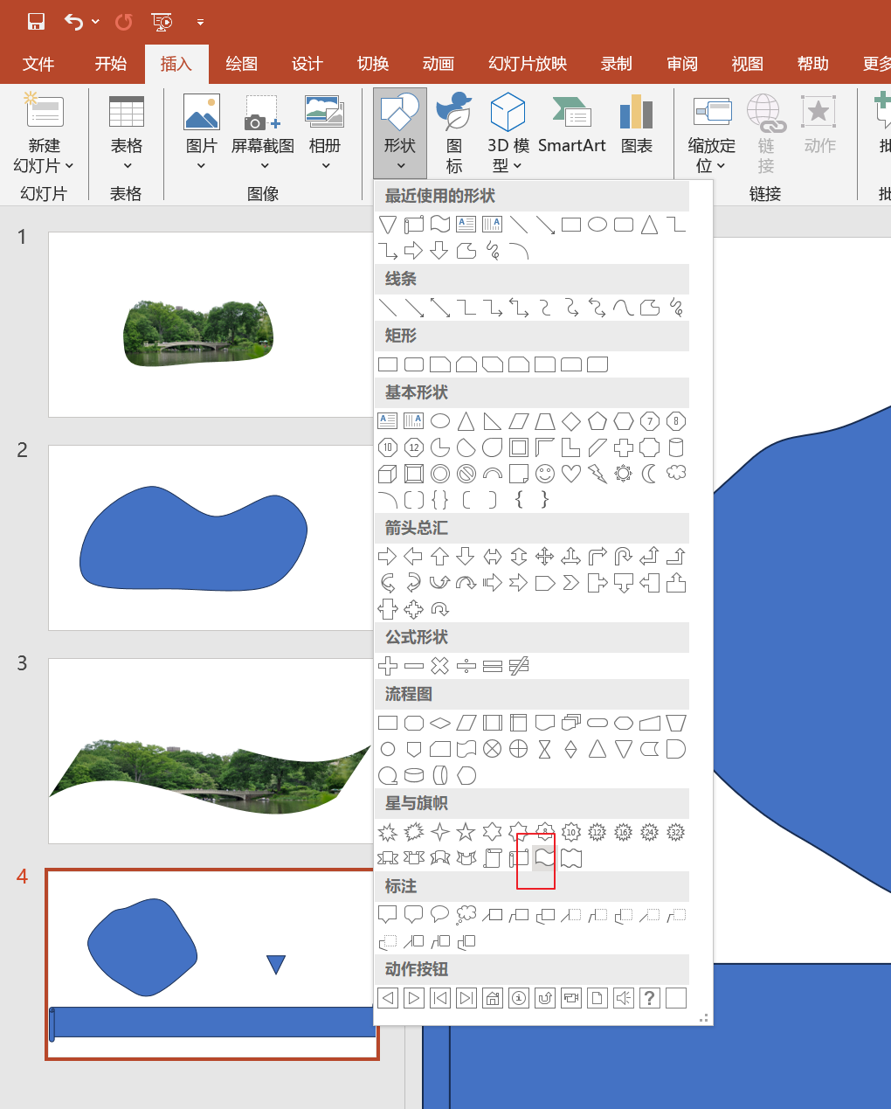
Task: Select the plus sign in 公式形状
Action: click(388, 666)
